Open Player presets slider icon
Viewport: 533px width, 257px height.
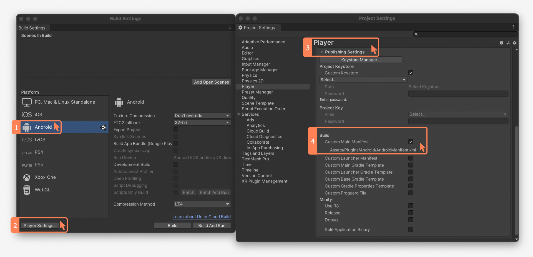pyautogui.click(x=508, y=43)
